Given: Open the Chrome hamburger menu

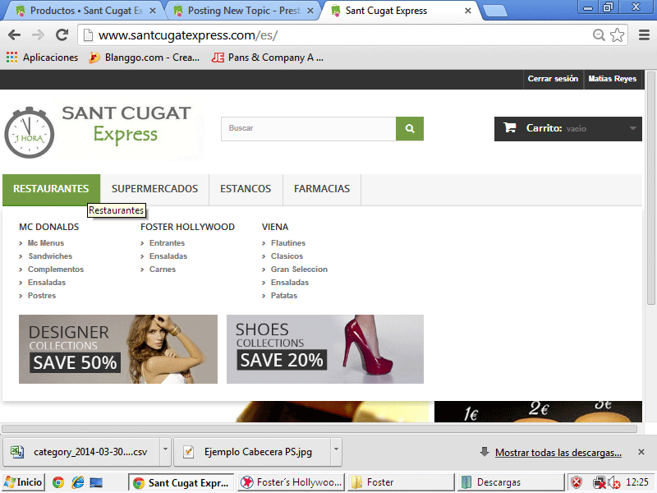Looking at the screenshot, I should [x=644, y=35].
